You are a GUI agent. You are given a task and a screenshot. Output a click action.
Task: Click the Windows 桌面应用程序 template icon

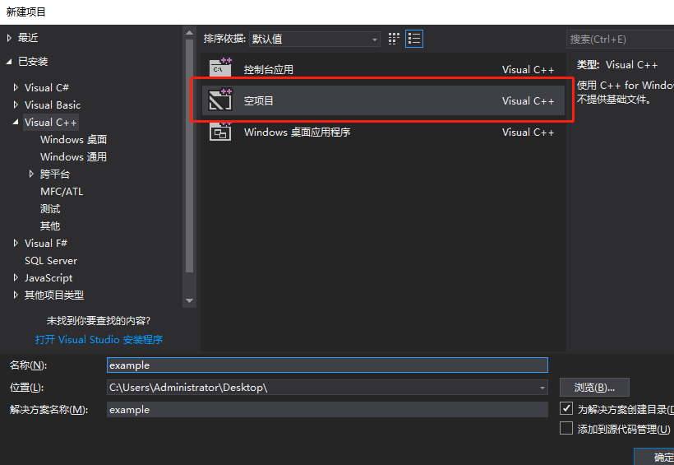click(220, 132)
